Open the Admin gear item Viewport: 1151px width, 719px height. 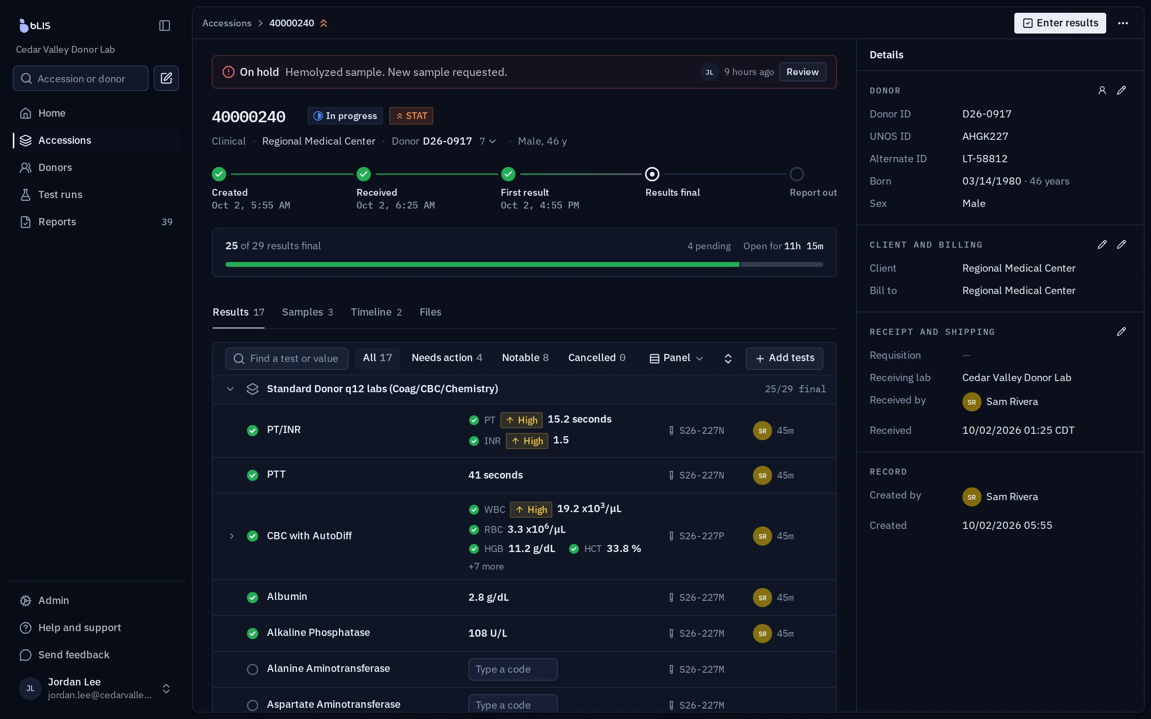point(44,600)
